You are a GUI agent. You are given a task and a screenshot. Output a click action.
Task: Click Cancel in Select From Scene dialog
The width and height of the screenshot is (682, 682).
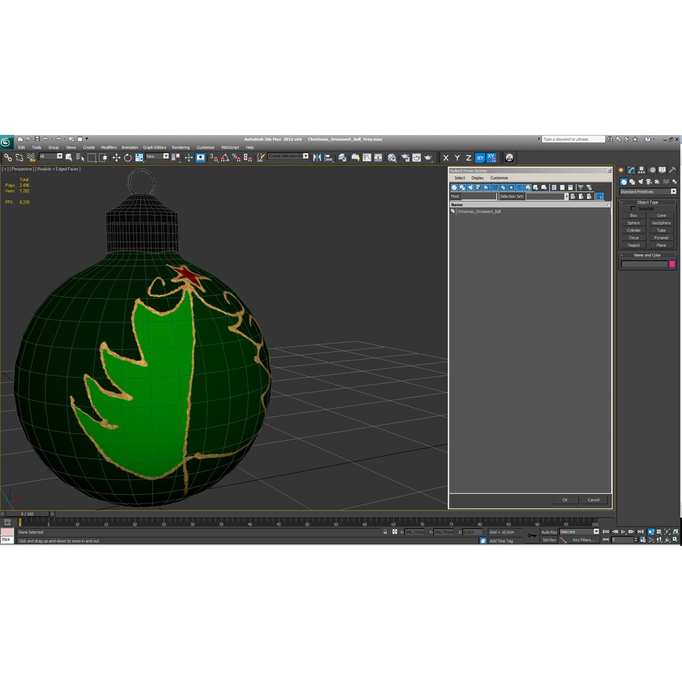click(x=594, y=500)
